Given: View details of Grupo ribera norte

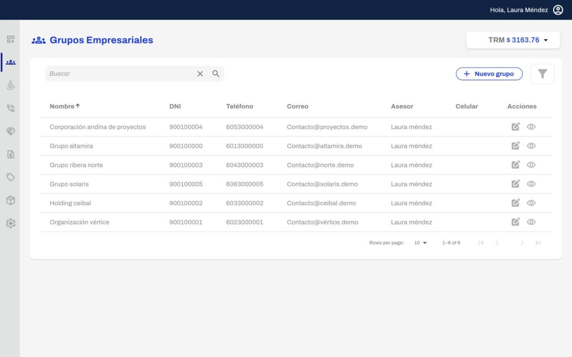Looking at the screenshot, I should (x=531, y=165).
